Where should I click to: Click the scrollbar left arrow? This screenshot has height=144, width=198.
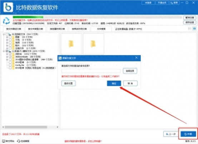point(3,127)
